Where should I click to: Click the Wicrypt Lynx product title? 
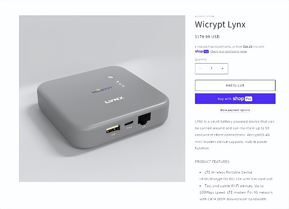tap(220, 24)
